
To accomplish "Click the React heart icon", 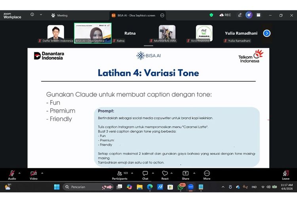I will coord(165,174).
